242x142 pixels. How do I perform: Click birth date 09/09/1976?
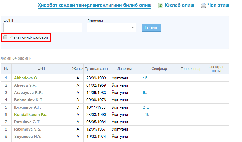(x=96, y=100)
